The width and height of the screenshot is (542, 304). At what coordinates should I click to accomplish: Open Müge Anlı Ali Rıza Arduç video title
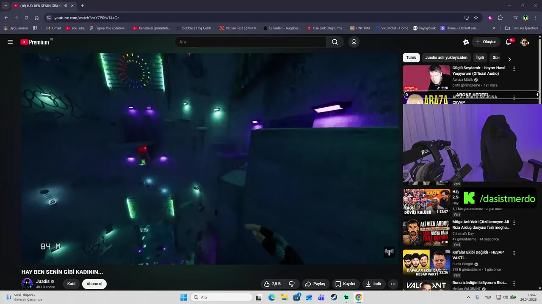[481, 225]
